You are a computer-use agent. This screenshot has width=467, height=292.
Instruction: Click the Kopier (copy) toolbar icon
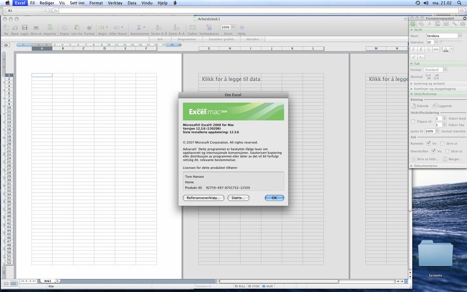tap(65, 27)
